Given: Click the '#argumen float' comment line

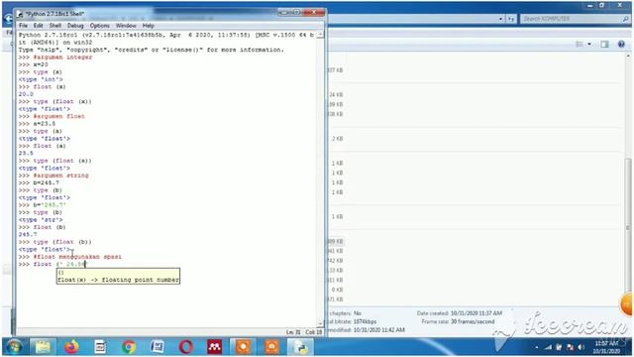Looking at the screenshot, I should pyautogui.click(x=59, y=116).
